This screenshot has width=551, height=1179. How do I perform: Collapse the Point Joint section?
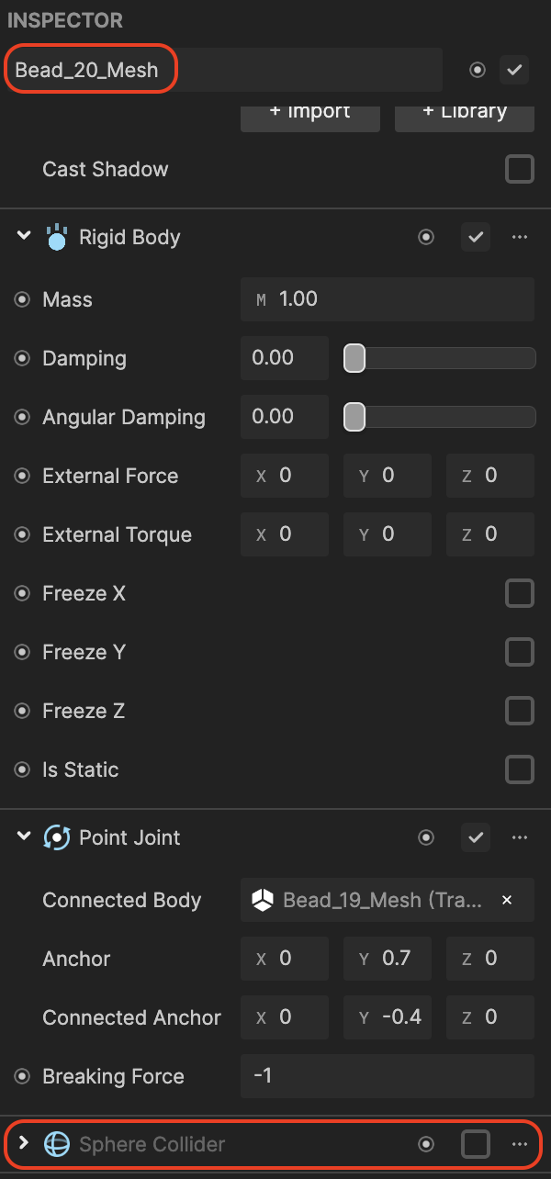coord(24,837)
